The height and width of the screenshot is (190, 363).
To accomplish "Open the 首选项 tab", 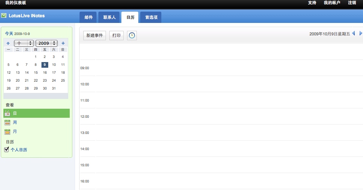I will coord(151,17).
